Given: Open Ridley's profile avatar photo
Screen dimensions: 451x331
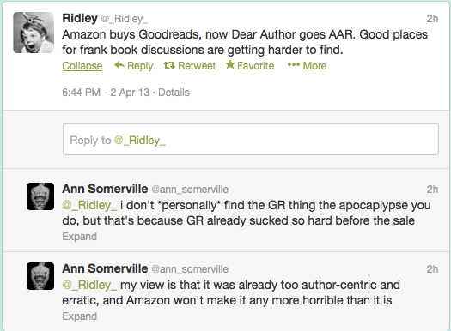Looking at the screenshot, I should [34, 33].
